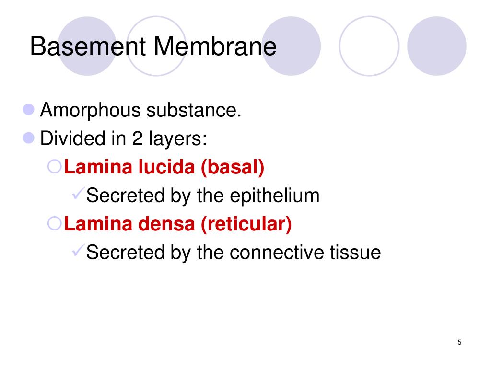The image size is (491, 368).
Task: Click hollow circle bullet beside Lamina densa
Action: pyautogui.click(x=55, y=223)
